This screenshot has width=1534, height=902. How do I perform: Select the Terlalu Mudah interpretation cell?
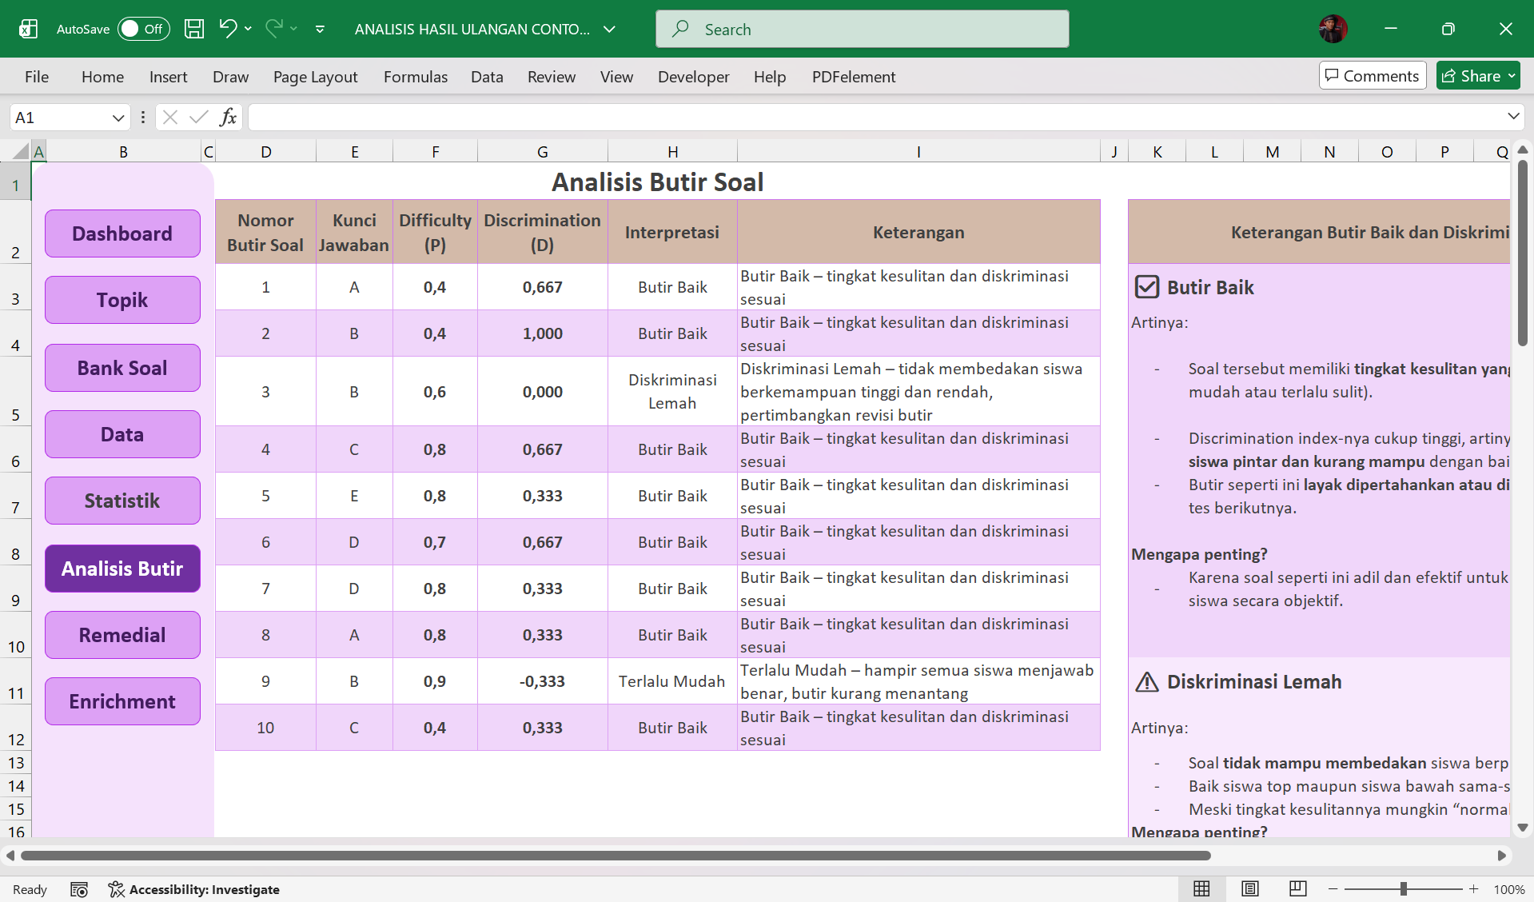pos(672,681)
